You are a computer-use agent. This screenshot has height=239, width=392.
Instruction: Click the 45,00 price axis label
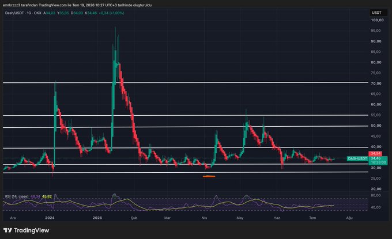pos(376,136)
